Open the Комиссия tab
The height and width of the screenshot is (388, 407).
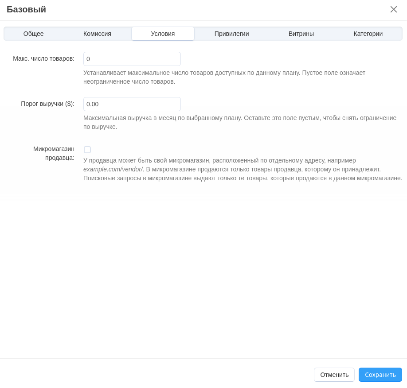tap(97, 34)
